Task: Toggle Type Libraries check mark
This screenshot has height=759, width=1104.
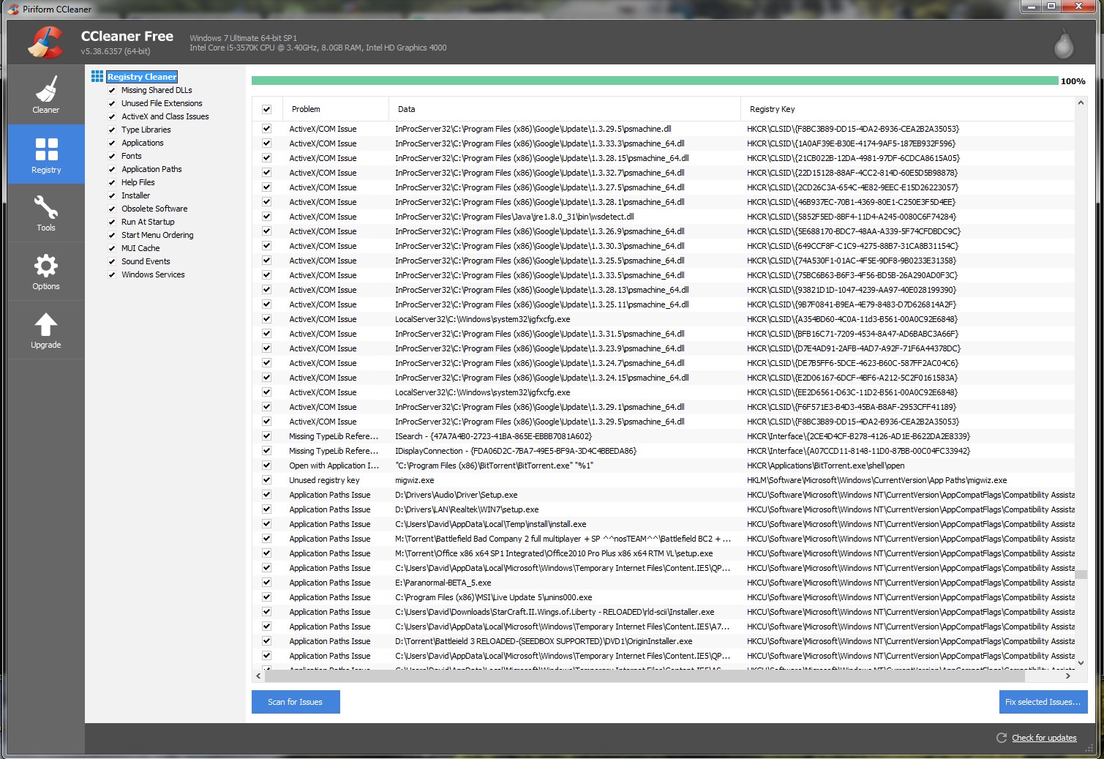Action: coord(112,130)
